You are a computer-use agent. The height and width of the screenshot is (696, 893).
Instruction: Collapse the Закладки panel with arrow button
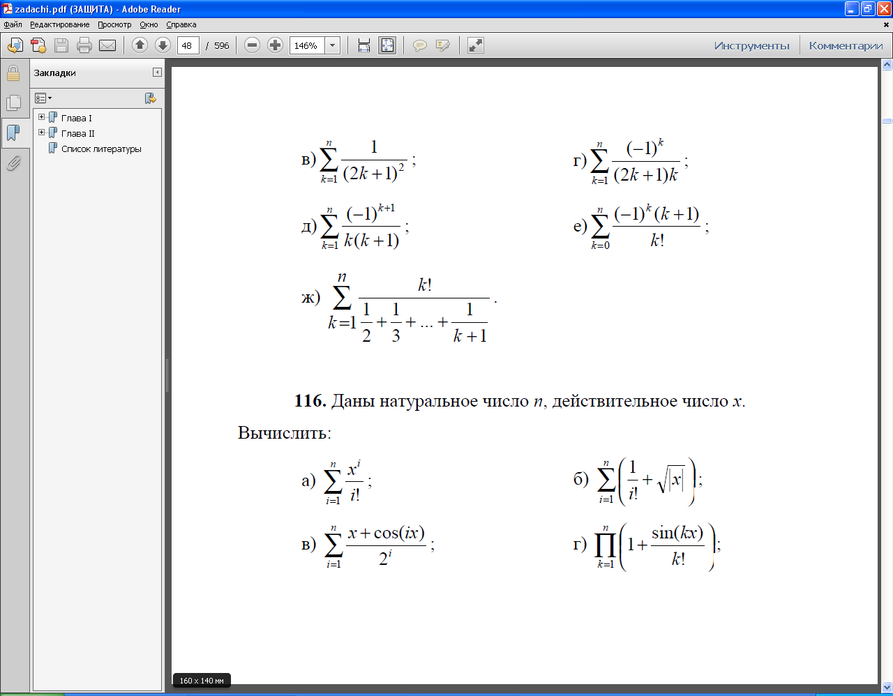(157, 73)
